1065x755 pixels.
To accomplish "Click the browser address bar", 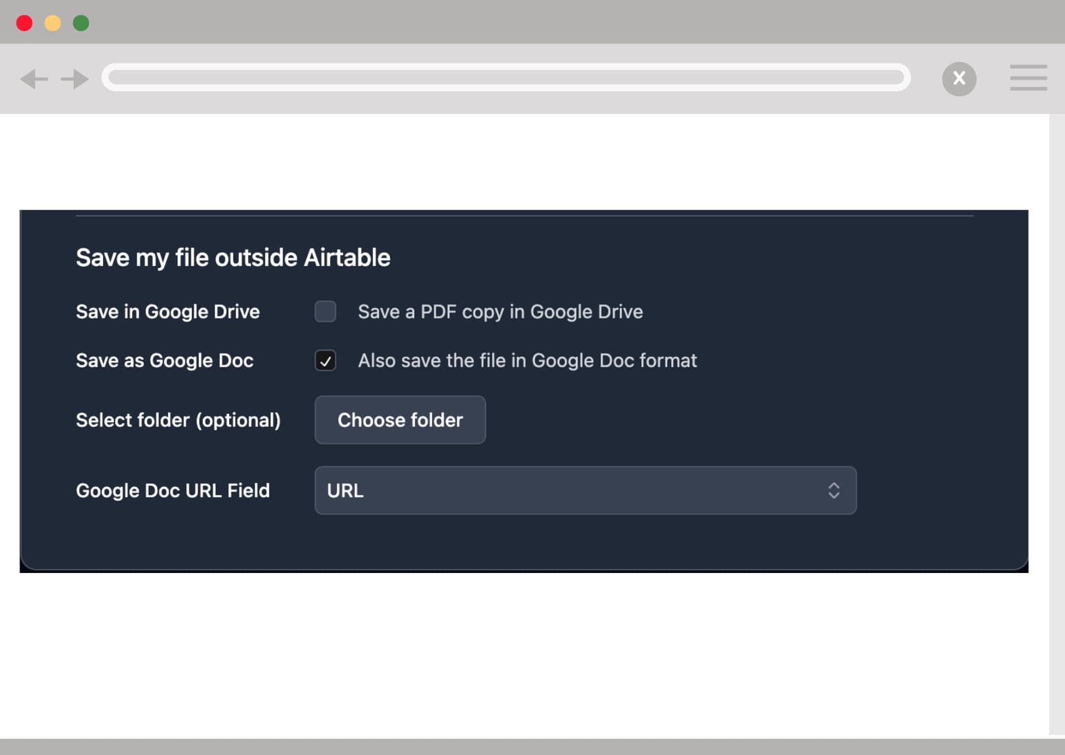I will [506, 77].
